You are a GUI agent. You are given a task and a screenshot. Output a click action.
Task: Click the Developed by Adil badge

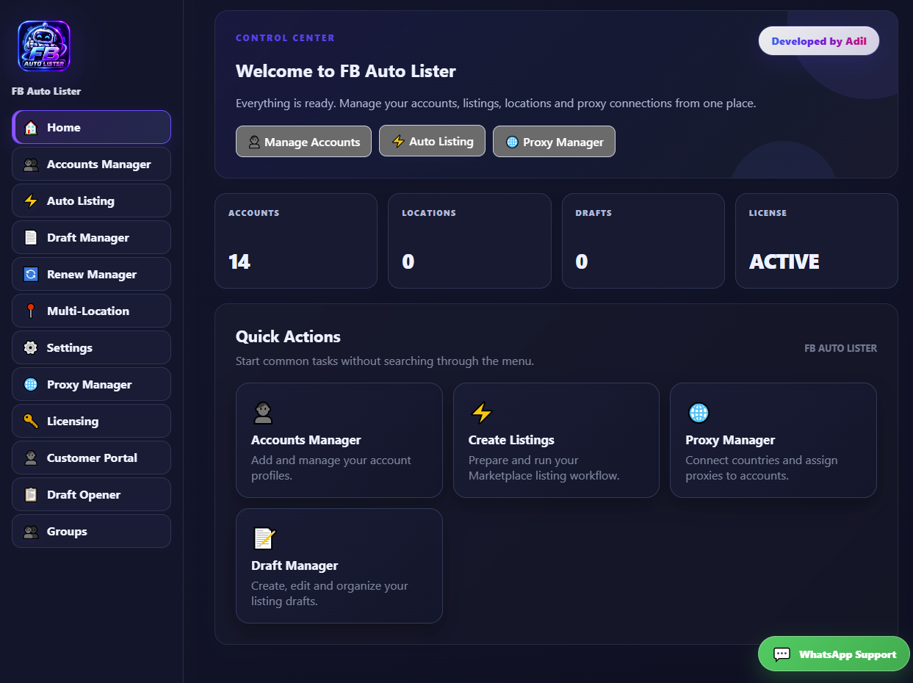pyautogui.click(x=819, y=41)
